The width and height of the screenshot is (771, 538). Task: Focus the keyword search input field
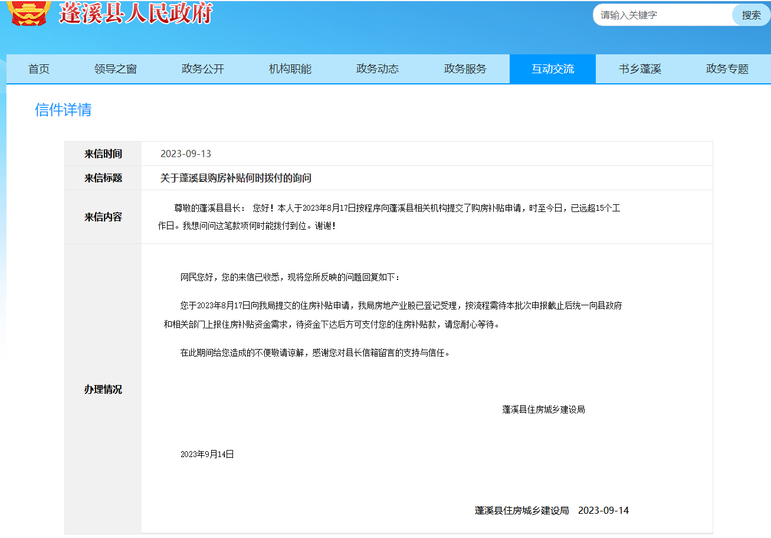coord(663,15)
